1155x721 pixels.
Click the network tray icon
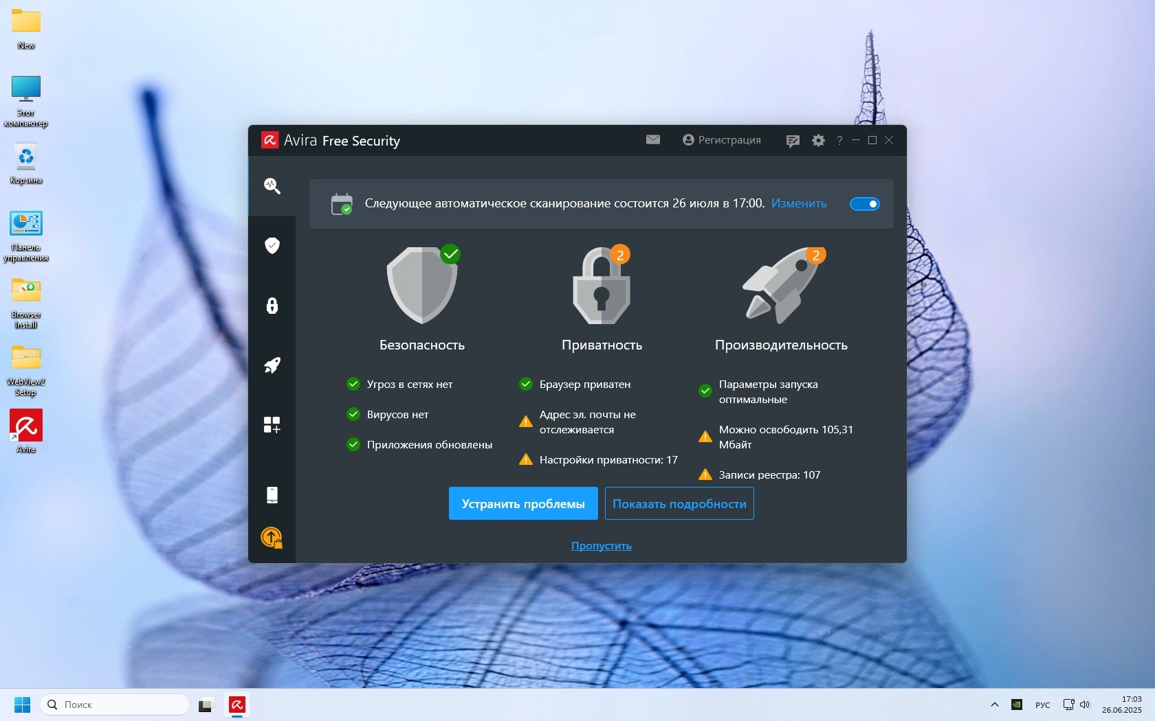(1069, 705)
